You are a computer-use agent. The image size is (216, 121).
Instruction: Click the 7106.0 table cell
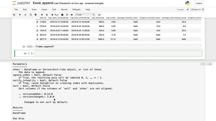tap(43, 22)
